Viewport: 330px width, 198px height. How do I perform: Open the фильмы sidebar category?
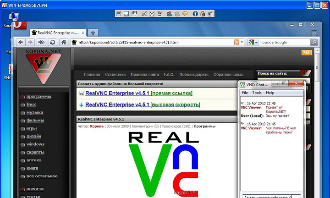[x=35, y=121]
